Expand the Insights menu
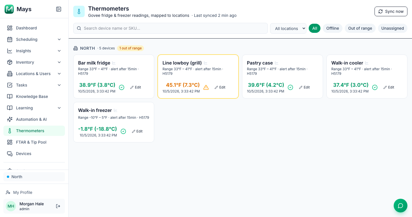The image size is (412, 217). tap(34, 51)
